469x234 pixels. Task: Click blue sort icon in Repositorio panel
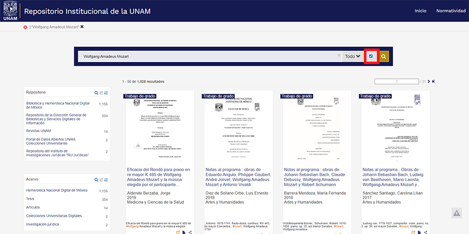pos(106,93)
